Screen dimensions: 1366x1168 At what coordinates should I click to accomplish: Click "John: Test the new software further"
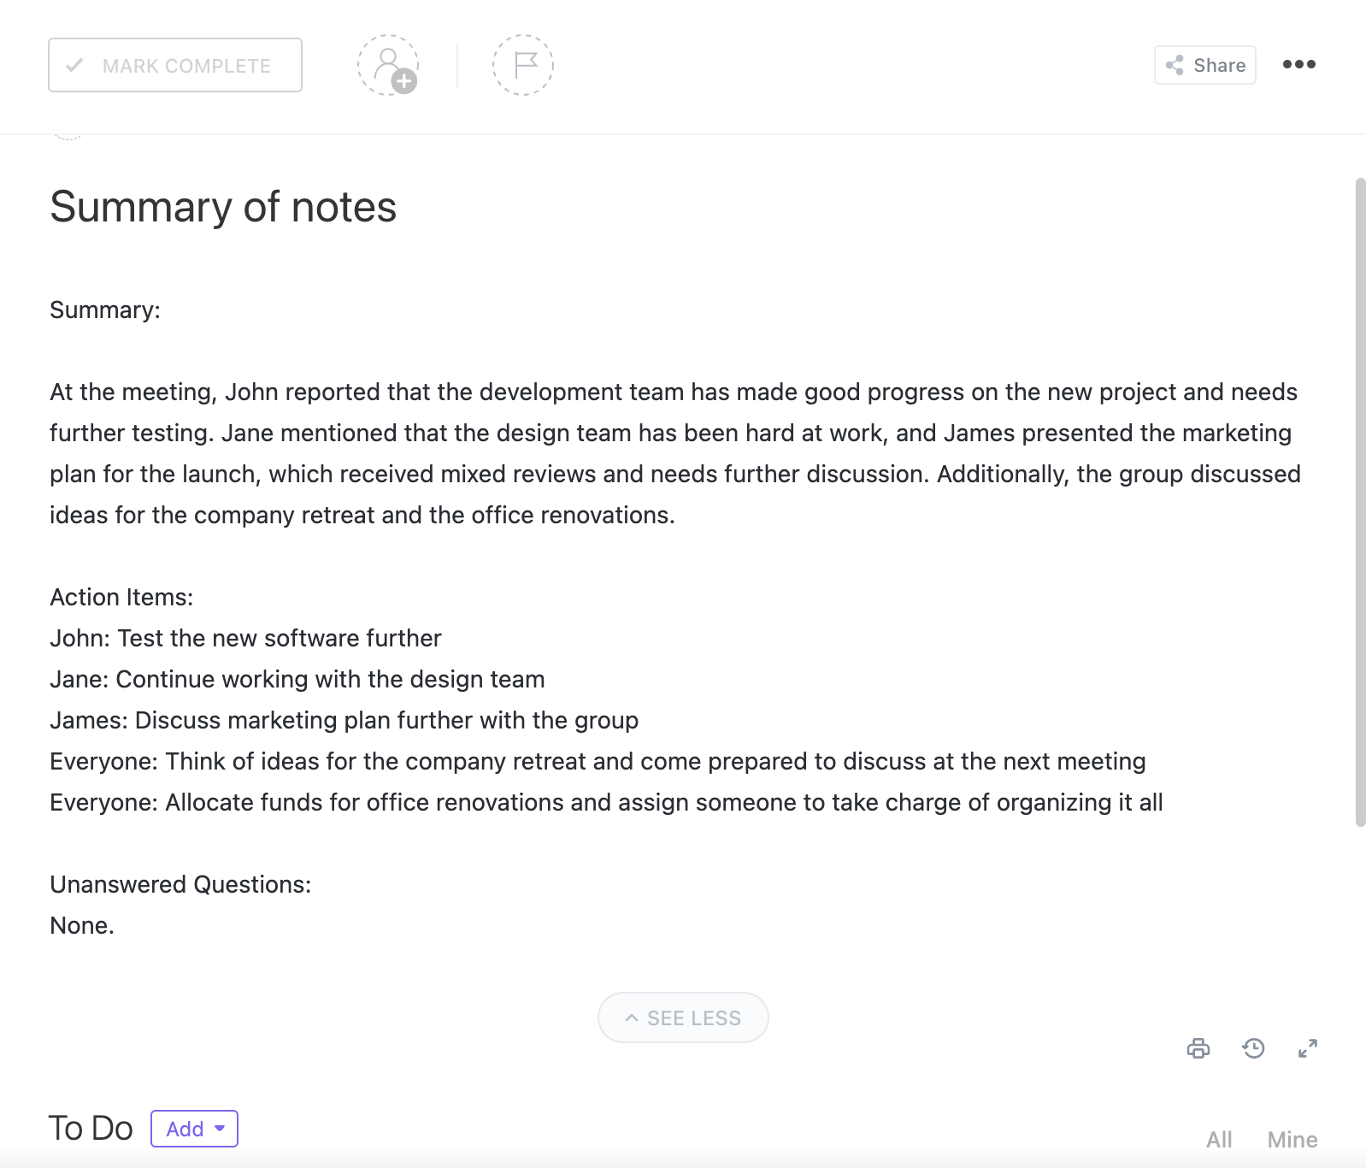click(x=245, y=638)
